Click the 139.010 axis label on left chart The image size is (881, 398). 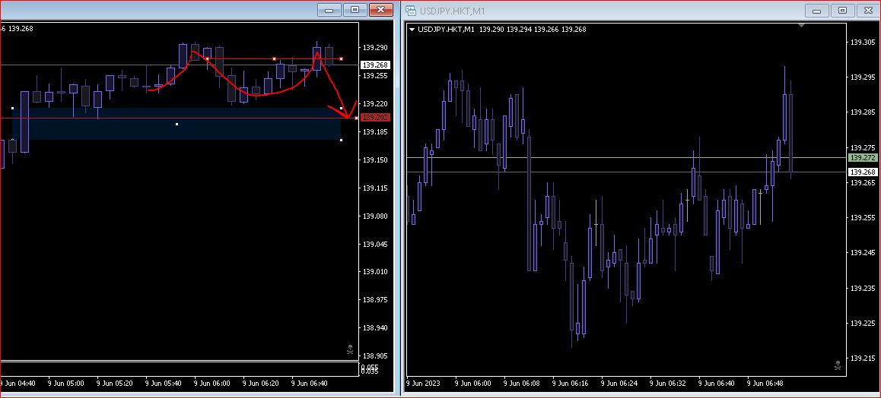tap(377, 272)
